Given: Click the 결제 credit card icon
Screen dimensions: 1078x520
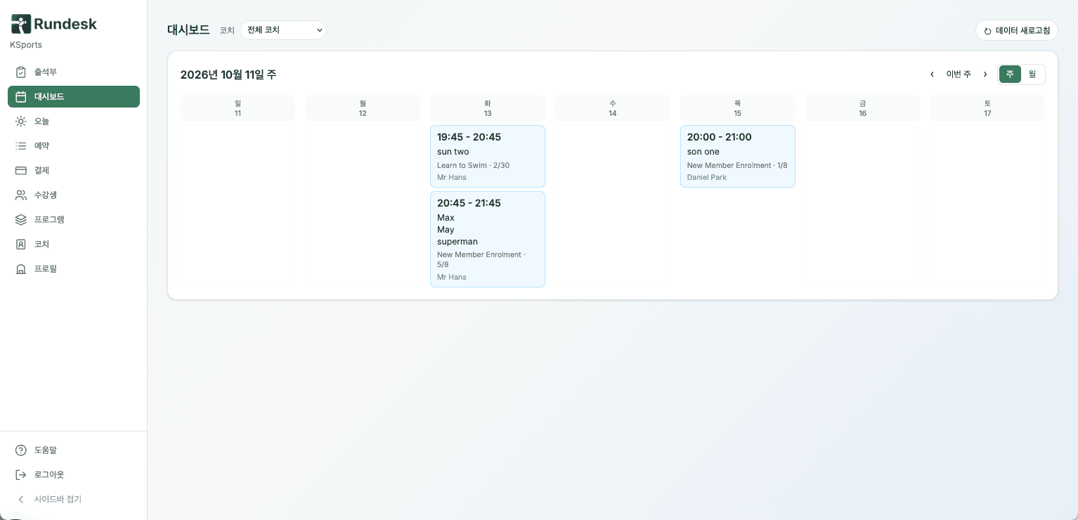Looking at the screenshot, I should click(x=21, y=171).
